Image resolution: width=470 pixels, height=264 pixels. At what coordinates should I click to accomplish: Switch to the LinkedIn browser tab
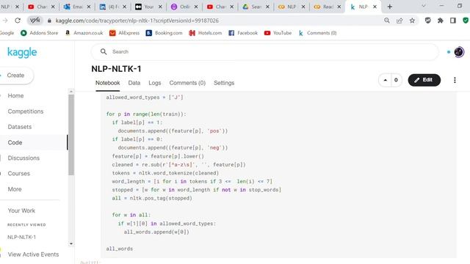tap(112, 7)
